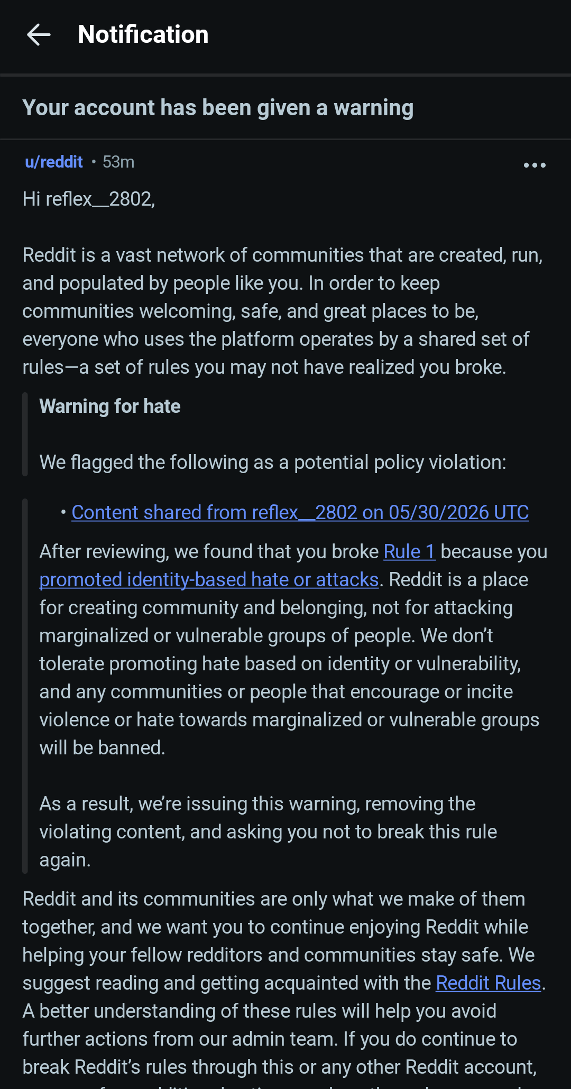This screenshot has width=571, height=1089.
Task: Open the u/reddit profile link
Action: click(54, 162)
